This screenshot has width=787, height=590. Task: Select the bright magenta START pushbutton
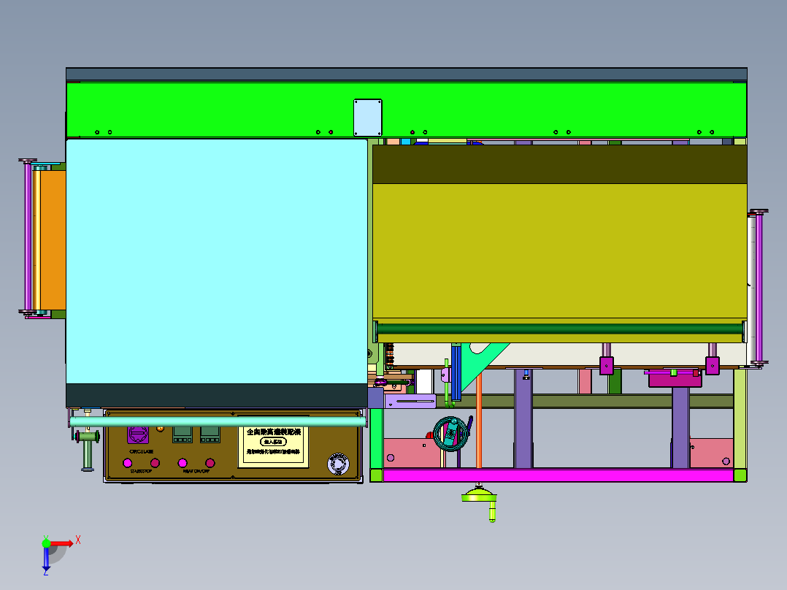tap(128, 463)
